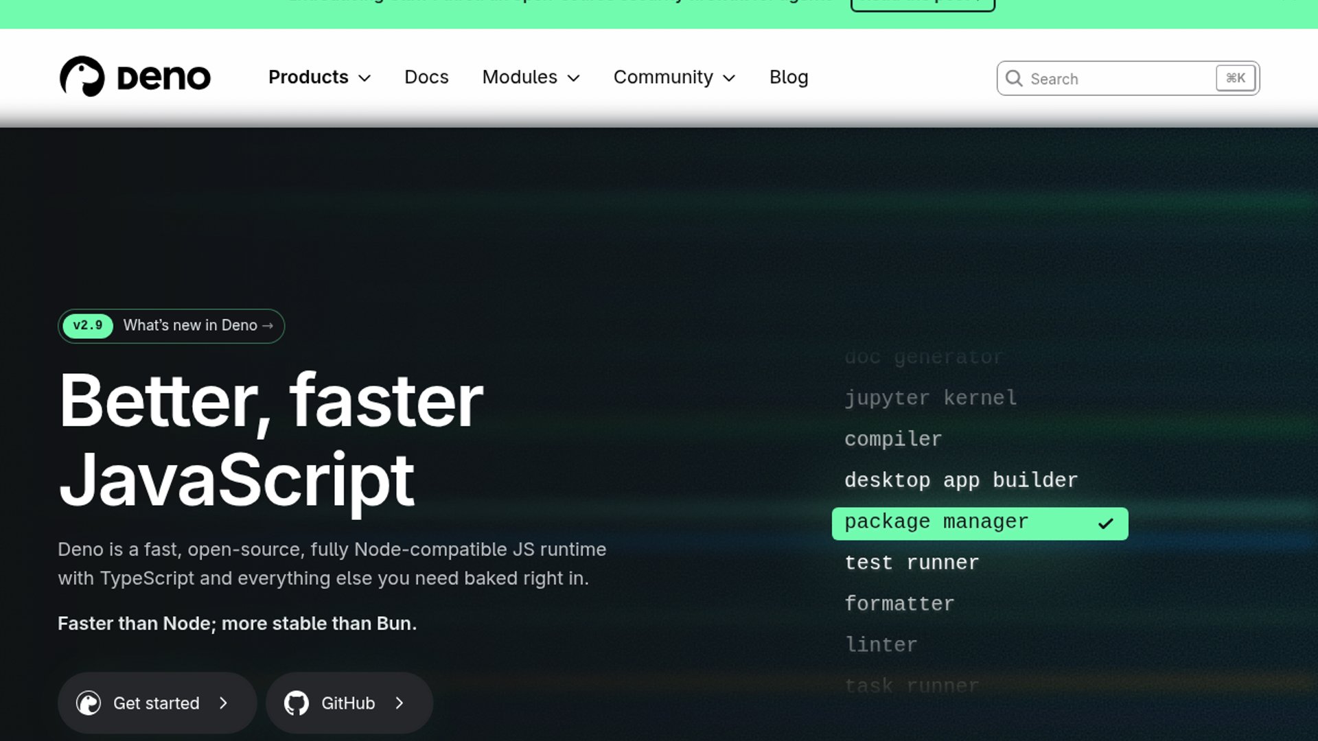Click arrow chevron beside Get started
The image size is (1318, 741).
[223, 703]
